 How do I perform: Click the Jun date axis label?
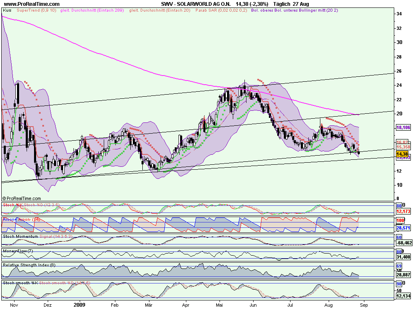253,305
